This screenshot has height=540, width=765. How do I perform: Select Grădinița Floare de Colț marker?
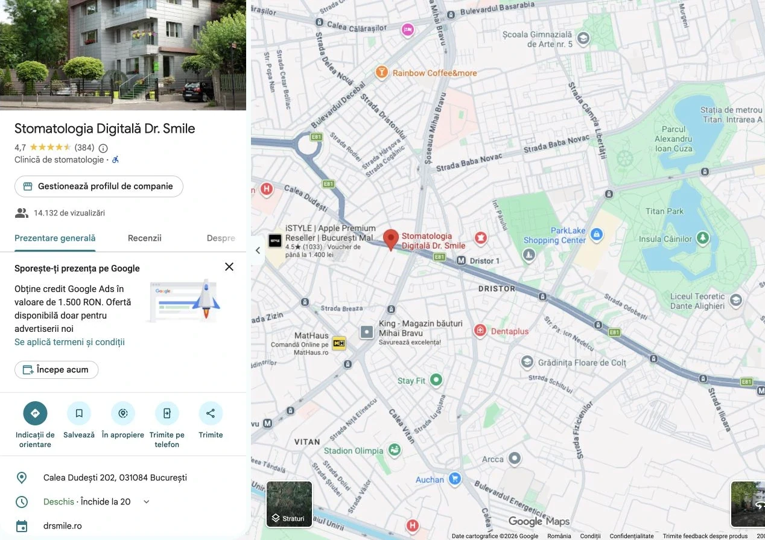coord(527,362)
